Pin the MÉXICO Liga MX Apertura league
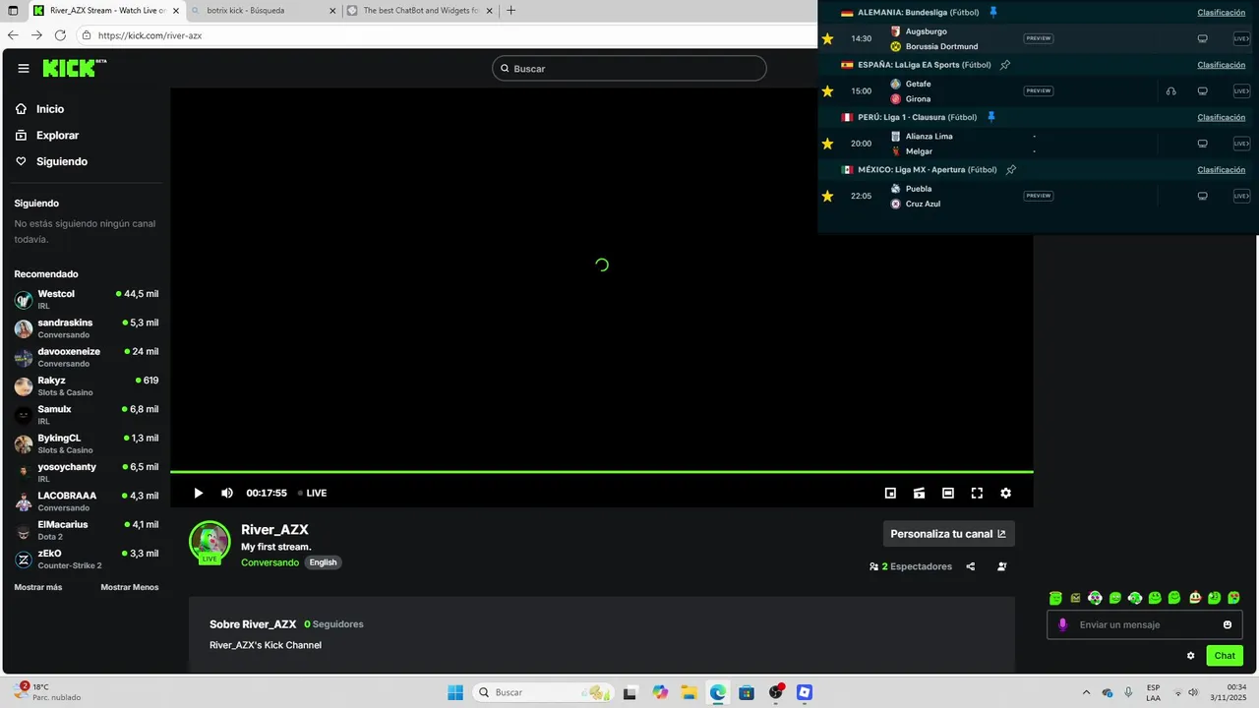The height and width of the screenshot is (708, 1259). 1010,169
